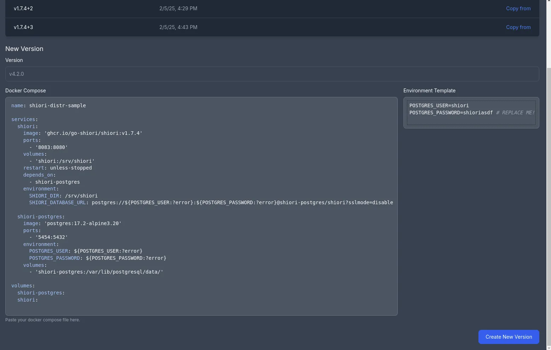Viewport: 551px width, 350px height.
Task: Click the '8083:8080' port mapping line
Action: [51, 147]
